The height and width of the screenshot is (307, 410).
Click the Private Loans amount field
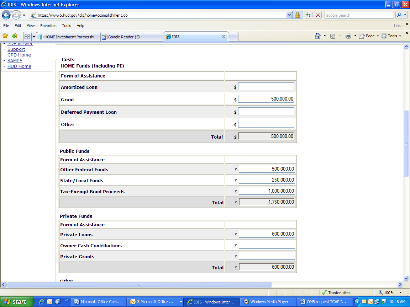pos(267,234)
